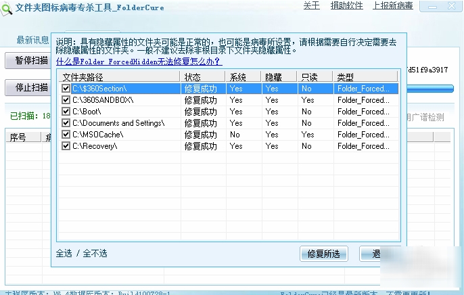Open the 捐助软件 donate link

coord(345,6)
